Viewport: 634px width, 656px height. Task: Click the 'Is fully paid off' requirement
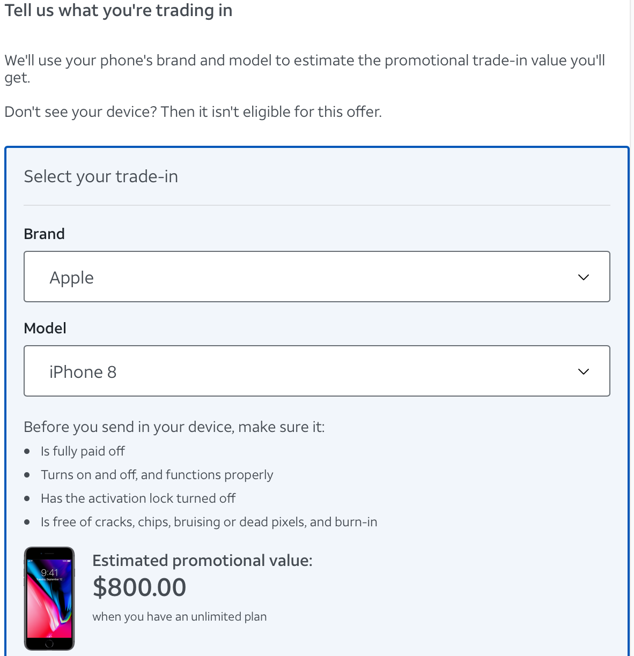coord(83,451)
